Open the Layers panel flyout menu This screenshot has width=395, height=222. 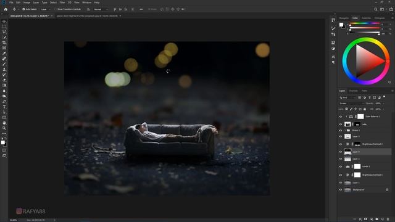[393, 91]
